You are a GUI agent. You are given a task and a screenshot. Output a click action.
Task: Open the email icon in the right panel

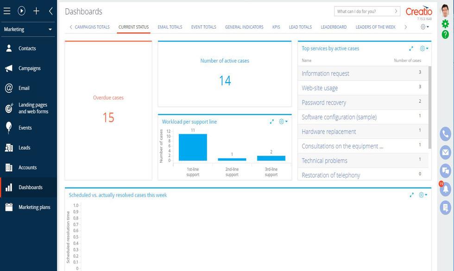click(x=444, y=153)
